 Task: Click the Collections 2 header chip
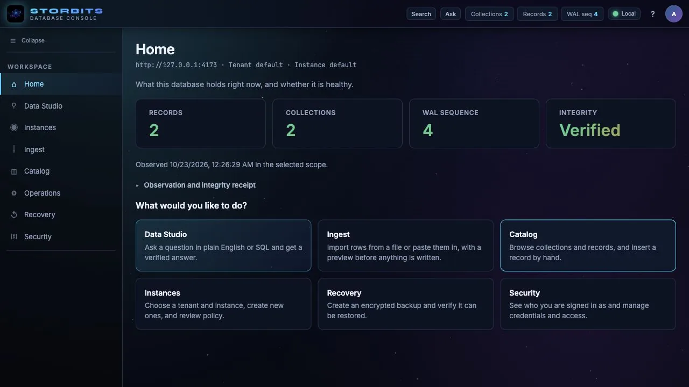(x=489, y=14)
